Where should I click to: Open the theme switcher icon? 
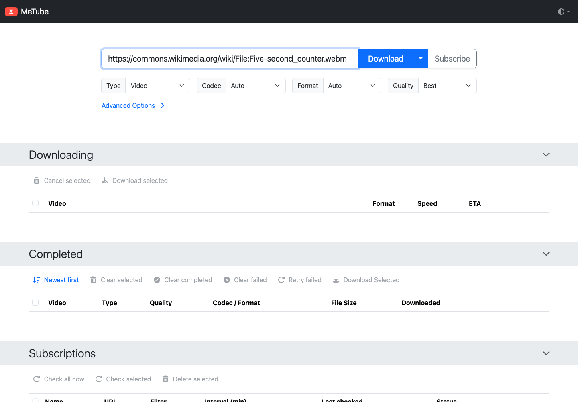coord(564,12)
